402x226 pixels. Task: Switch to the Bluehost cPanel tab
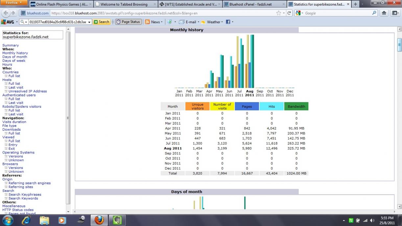tap(253, 4)
